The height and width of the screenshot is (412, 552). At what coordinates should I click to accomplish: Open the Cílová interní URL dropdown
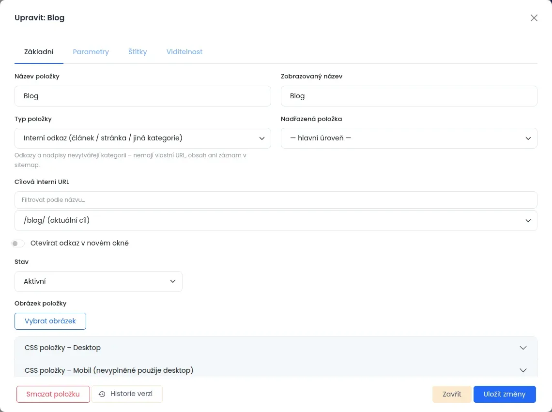tap(276, 220)
